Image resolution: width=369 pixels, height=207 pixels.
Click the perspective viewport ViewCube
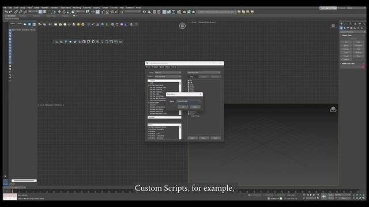[x=333, y=109]
